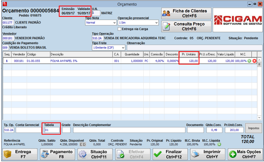Viewport: 264px width, 162px height.
Task: Click the C.A. cell 001
Action: 117,61
